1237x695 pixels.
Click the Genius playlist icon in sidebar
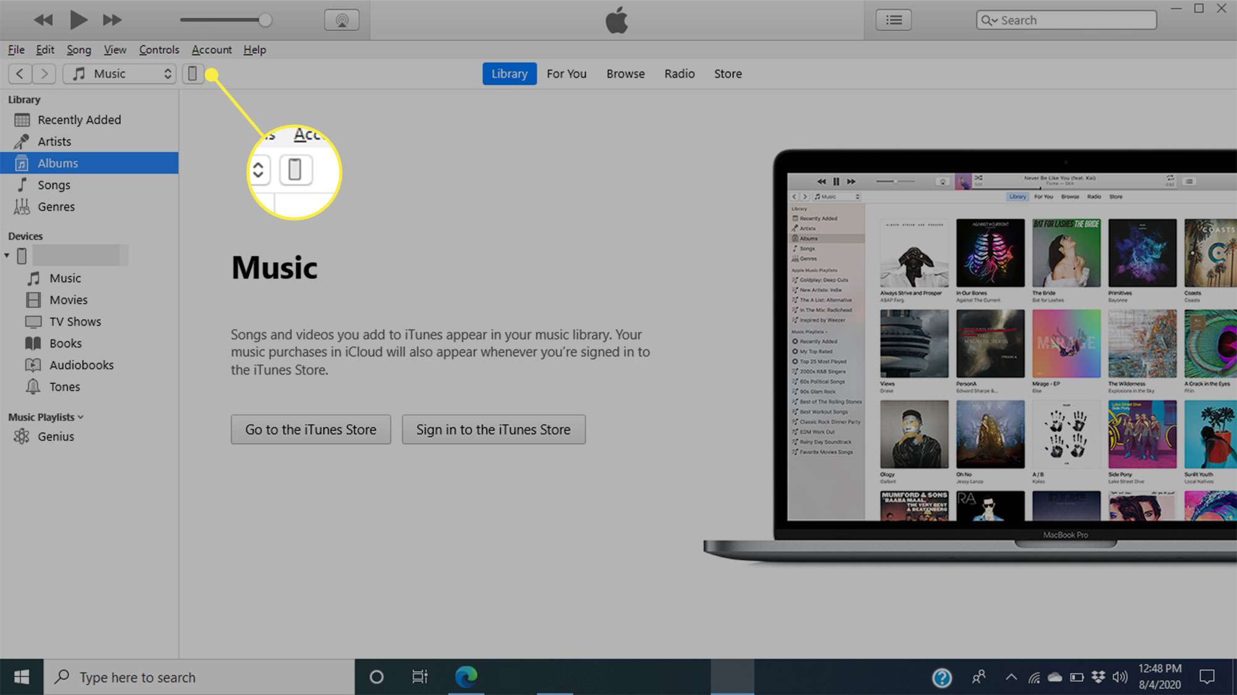coord(23,436)
